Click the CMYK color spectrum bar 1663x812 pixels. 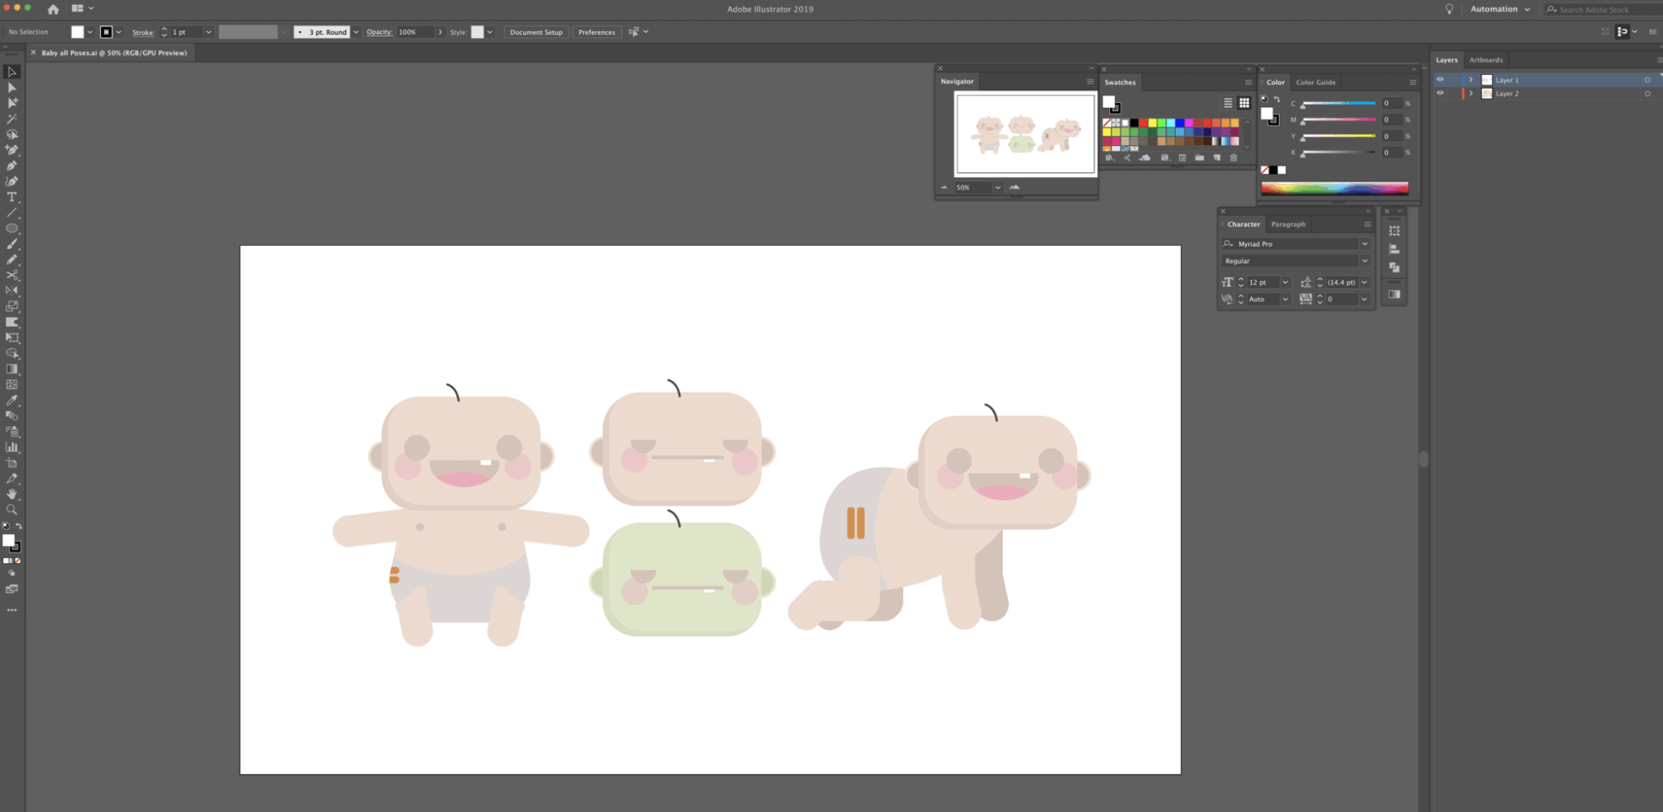pos(1334,188)
